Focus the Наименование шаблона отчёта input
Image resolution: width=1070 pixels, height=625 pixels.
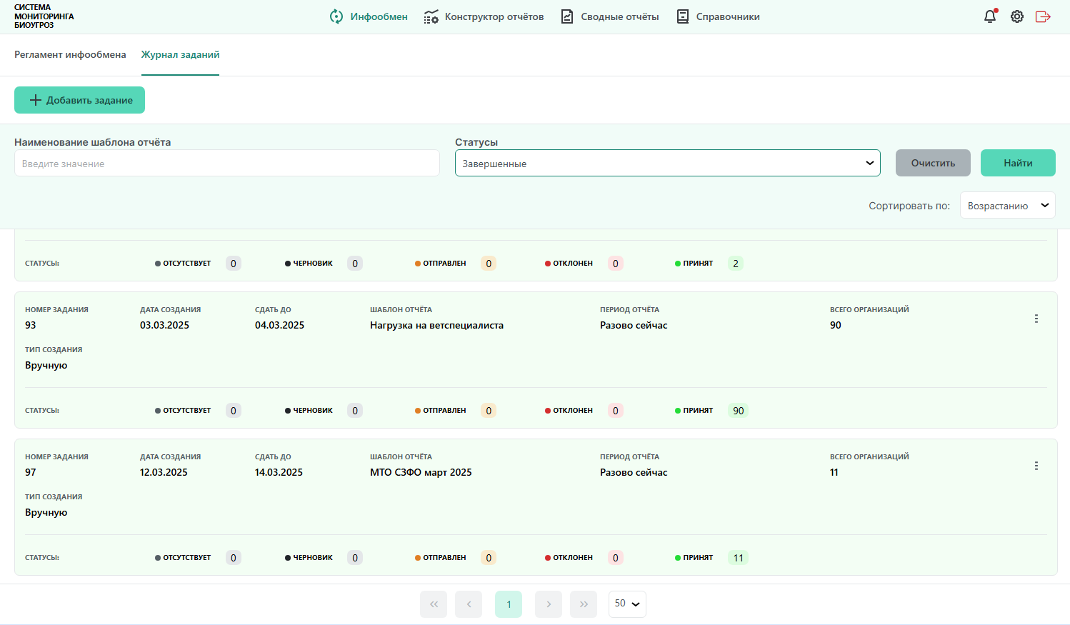coord(227,163)
